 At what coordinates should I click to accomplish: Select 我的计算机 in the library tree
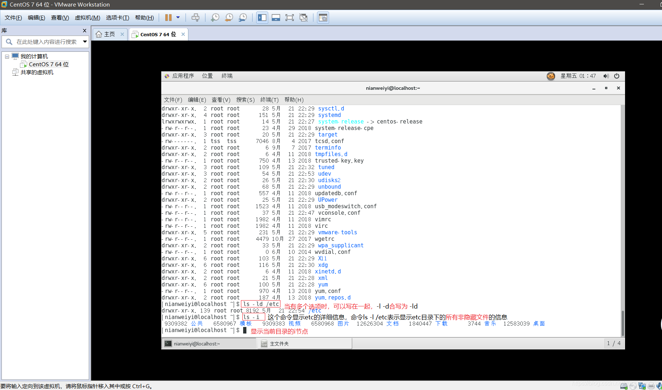pyautogui.click(x=34, y=56)
